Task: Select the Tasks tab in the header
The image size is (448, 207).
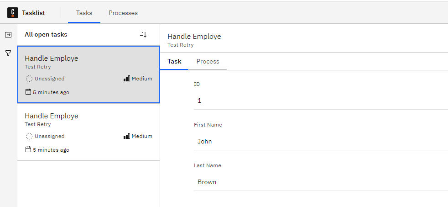Action: coord(84,13)
